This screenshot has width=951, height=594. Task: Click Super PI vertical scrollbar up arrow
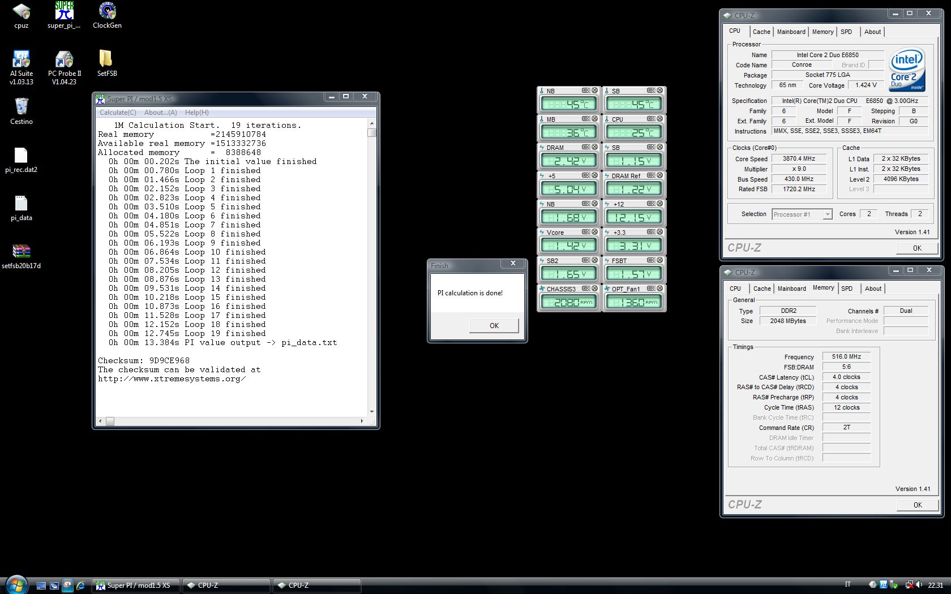pos(372,123)
